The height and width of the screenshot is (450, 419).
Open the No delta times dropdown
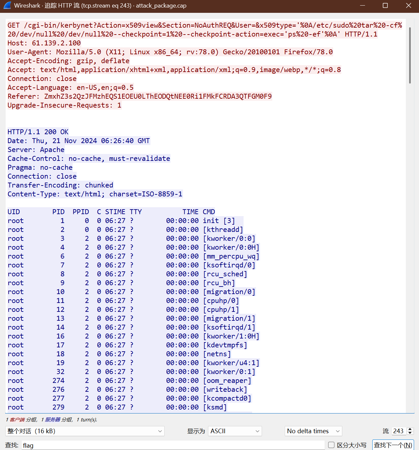coord(313,431)
